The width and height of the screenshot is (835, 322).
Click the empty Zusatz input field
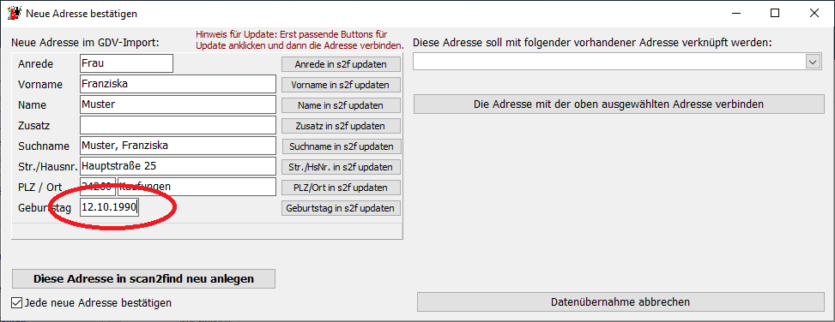coord(178,125)
